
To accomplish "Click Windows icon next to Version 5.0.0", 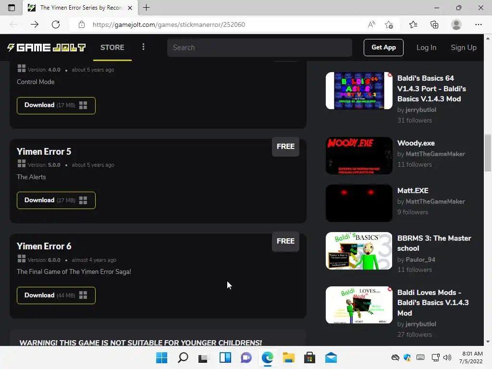I will pyautogui.click(x=21, y=164).
